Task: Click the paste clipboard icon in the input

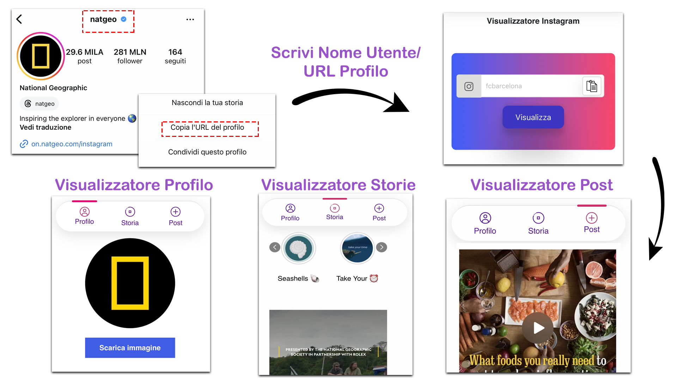Action: [x=592, y=86]
